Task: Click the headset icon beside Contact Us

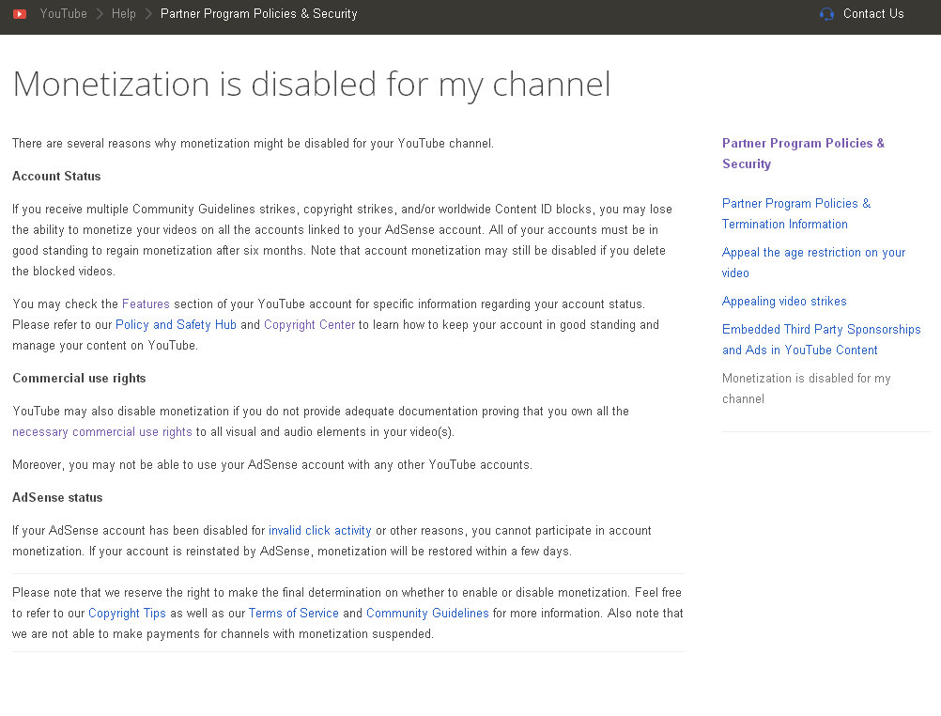Action: pyautogui.click(x=826, y=14)
